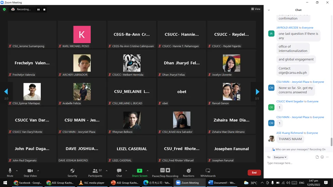The image size is (333, 187).
Task: Expand audio options arrow beside Mute
Action: (17, 171)
